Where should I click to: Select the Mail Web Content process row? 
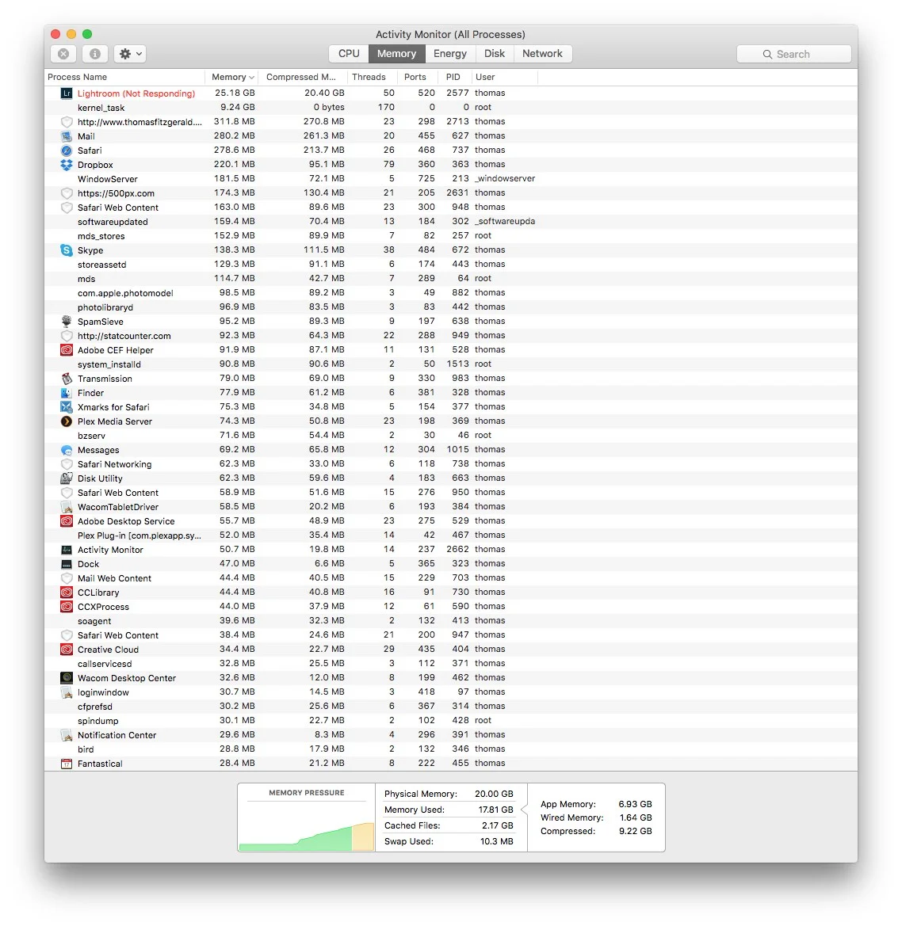pos(451,578)
